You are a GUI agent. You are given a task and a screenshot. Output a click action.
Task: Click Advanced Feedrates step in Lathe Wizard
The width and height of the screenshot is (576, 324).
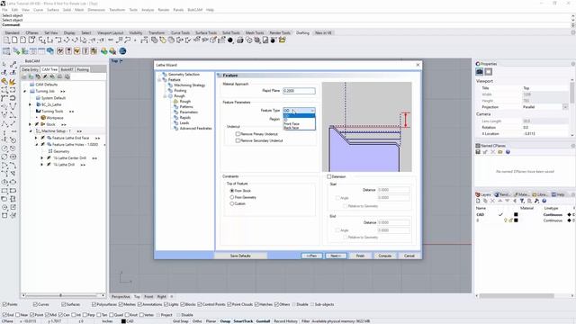point(195,128)
